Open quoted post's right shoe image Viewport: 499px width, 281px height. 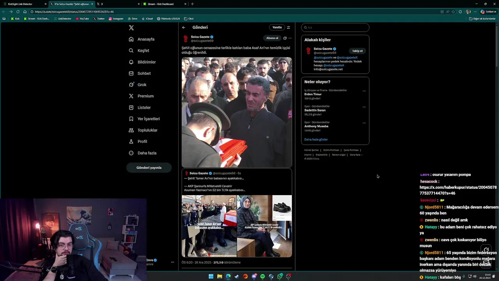tap(264, 226)
